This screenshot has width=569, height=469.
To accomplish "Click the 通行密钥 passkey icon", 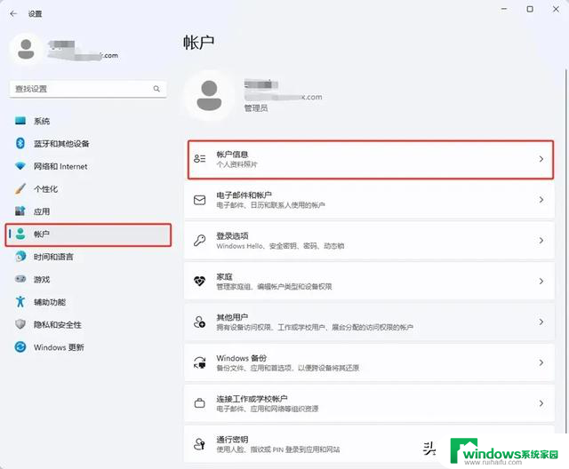I will coord(199,443).
